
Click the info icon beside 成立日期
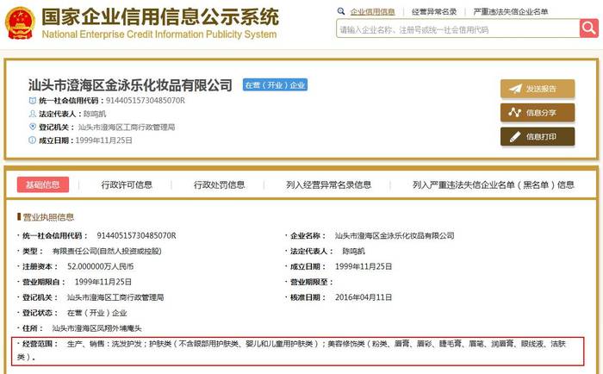coord(33,140)
